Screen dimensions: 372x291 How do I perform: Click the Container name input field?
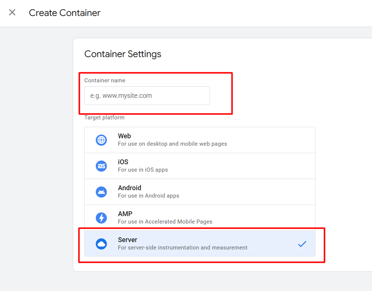pyautogui.click(x=147, y=96)
